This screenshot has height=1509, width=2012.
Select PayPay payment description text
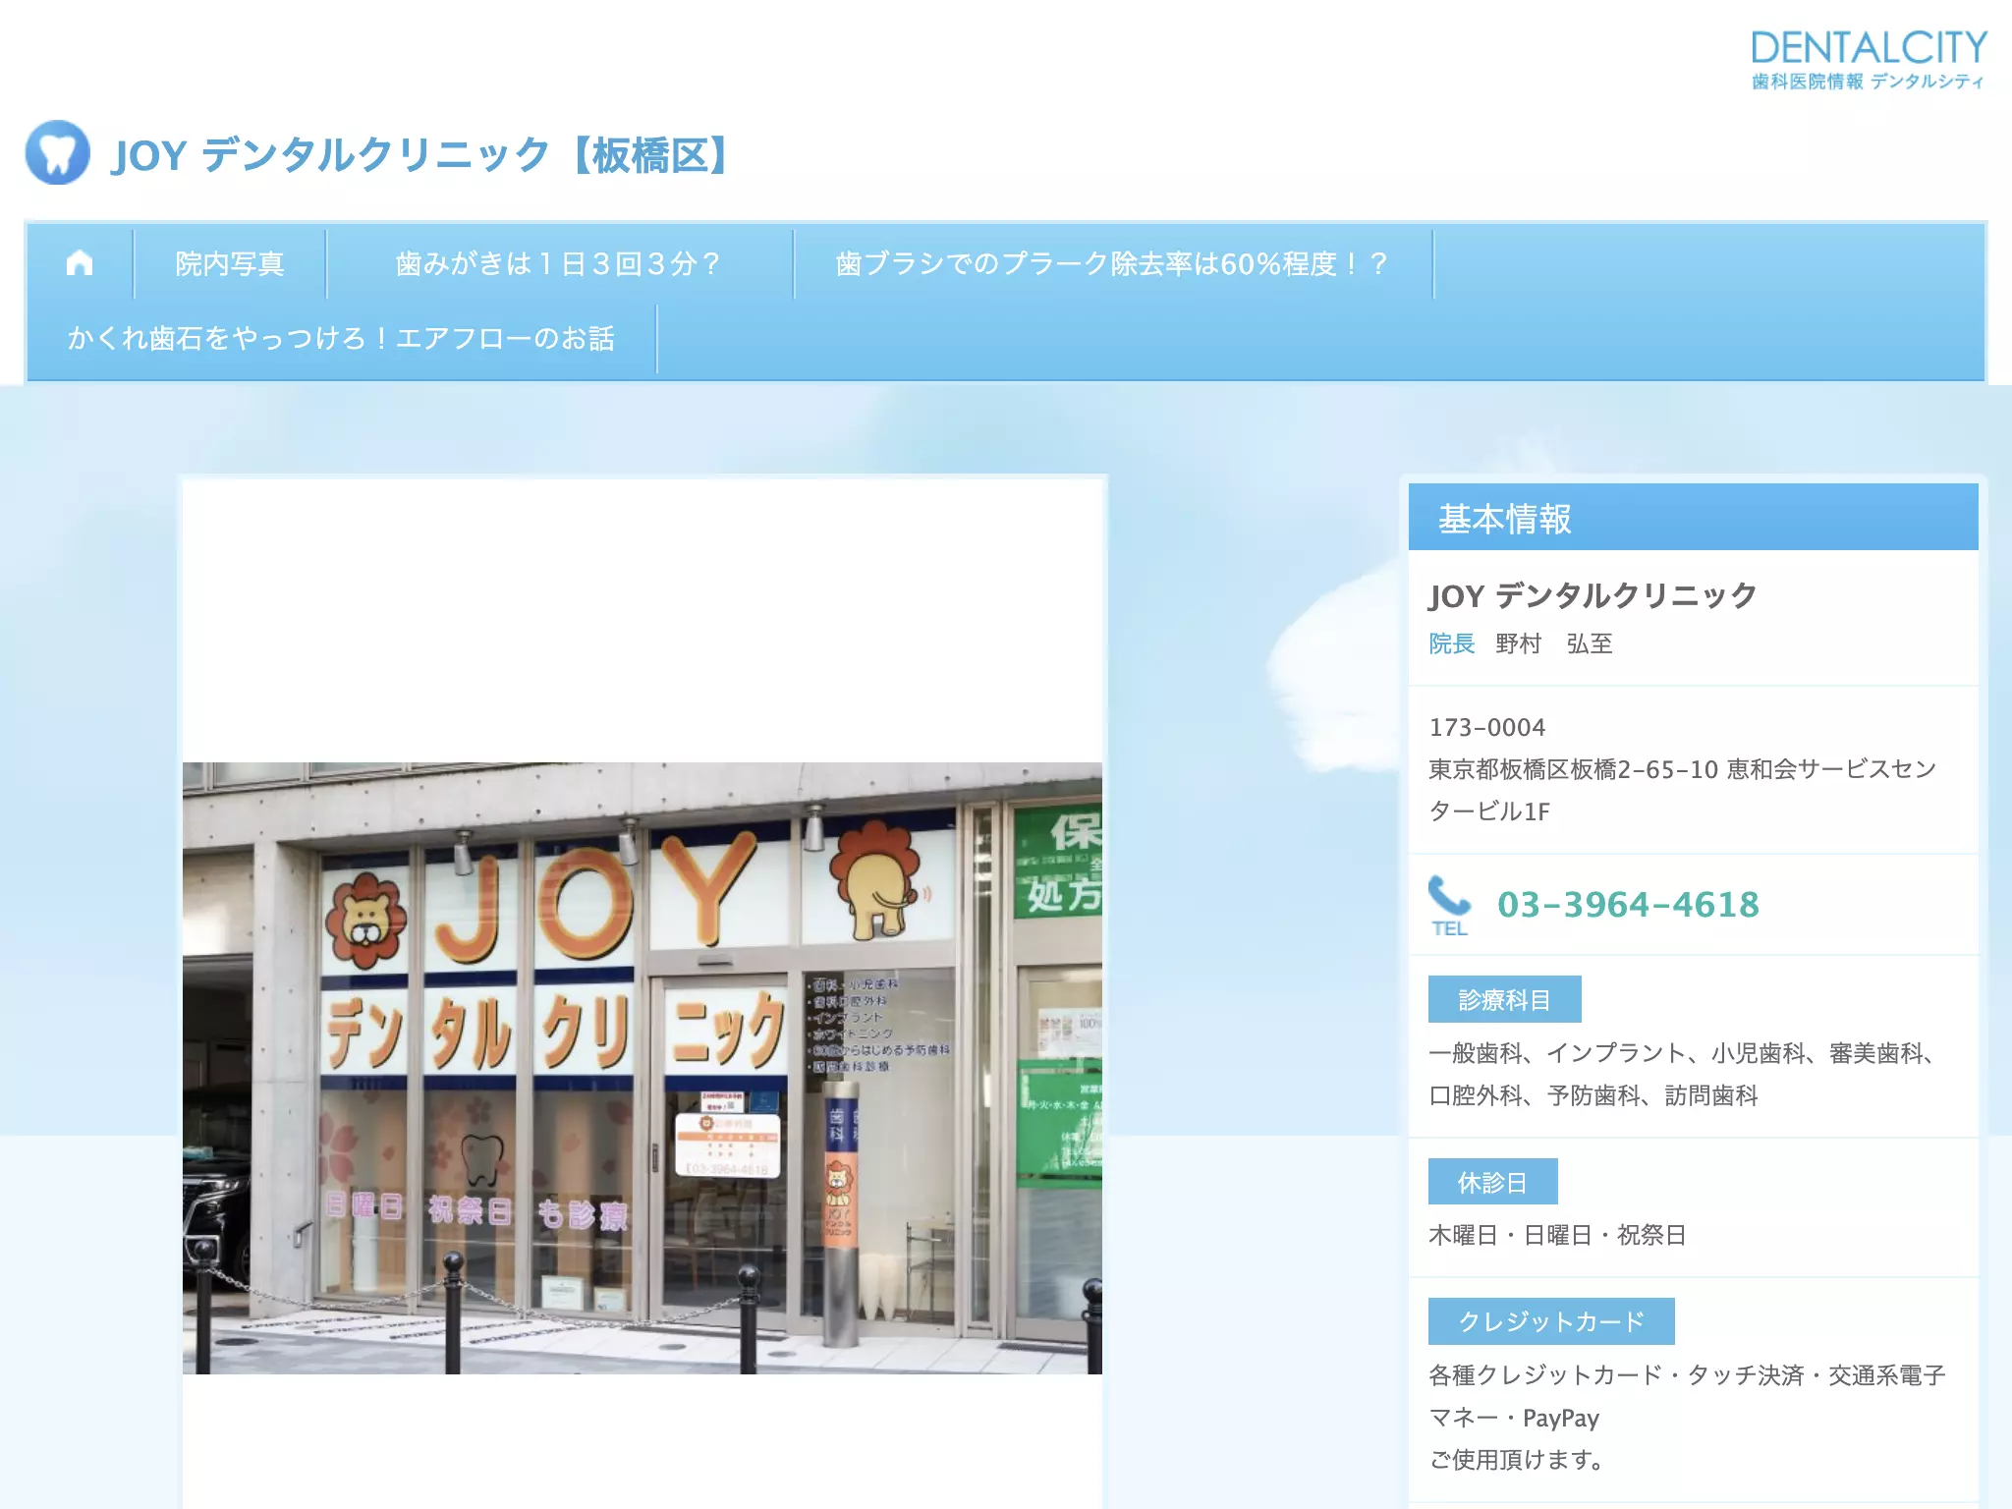pyautogui.click(x=1687, y=1396)
